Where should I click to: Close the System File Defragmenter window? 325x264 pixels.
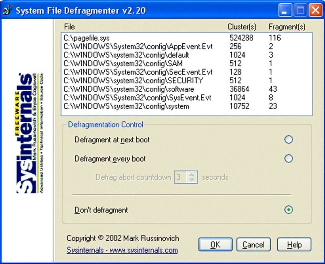pos(315,10)
